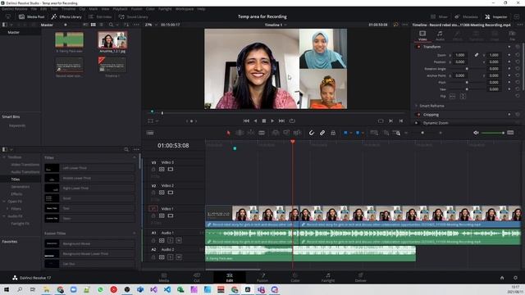Viewport: 525px width, 295px height.
Task: Lock the Video 3 track
Action: tap(153, 170)
